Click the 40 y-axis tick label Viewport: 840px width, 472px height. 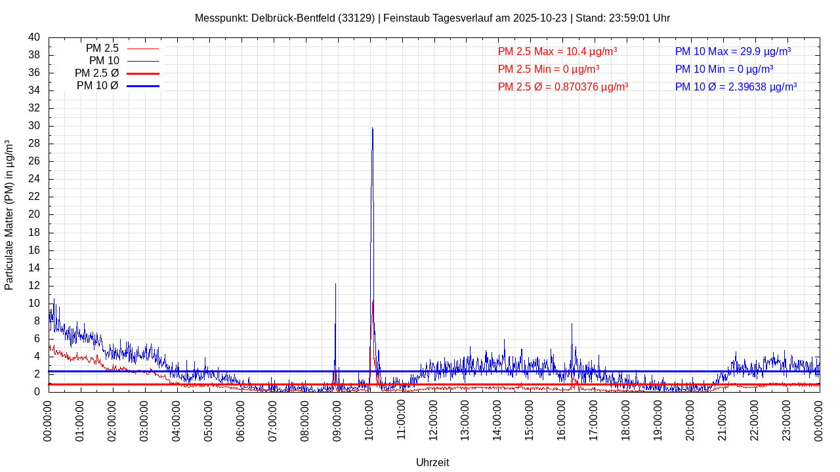pos(34,37)
